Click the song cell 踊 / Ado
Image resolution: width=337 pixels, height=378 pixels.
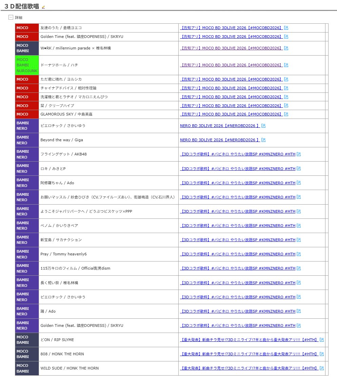108,311
